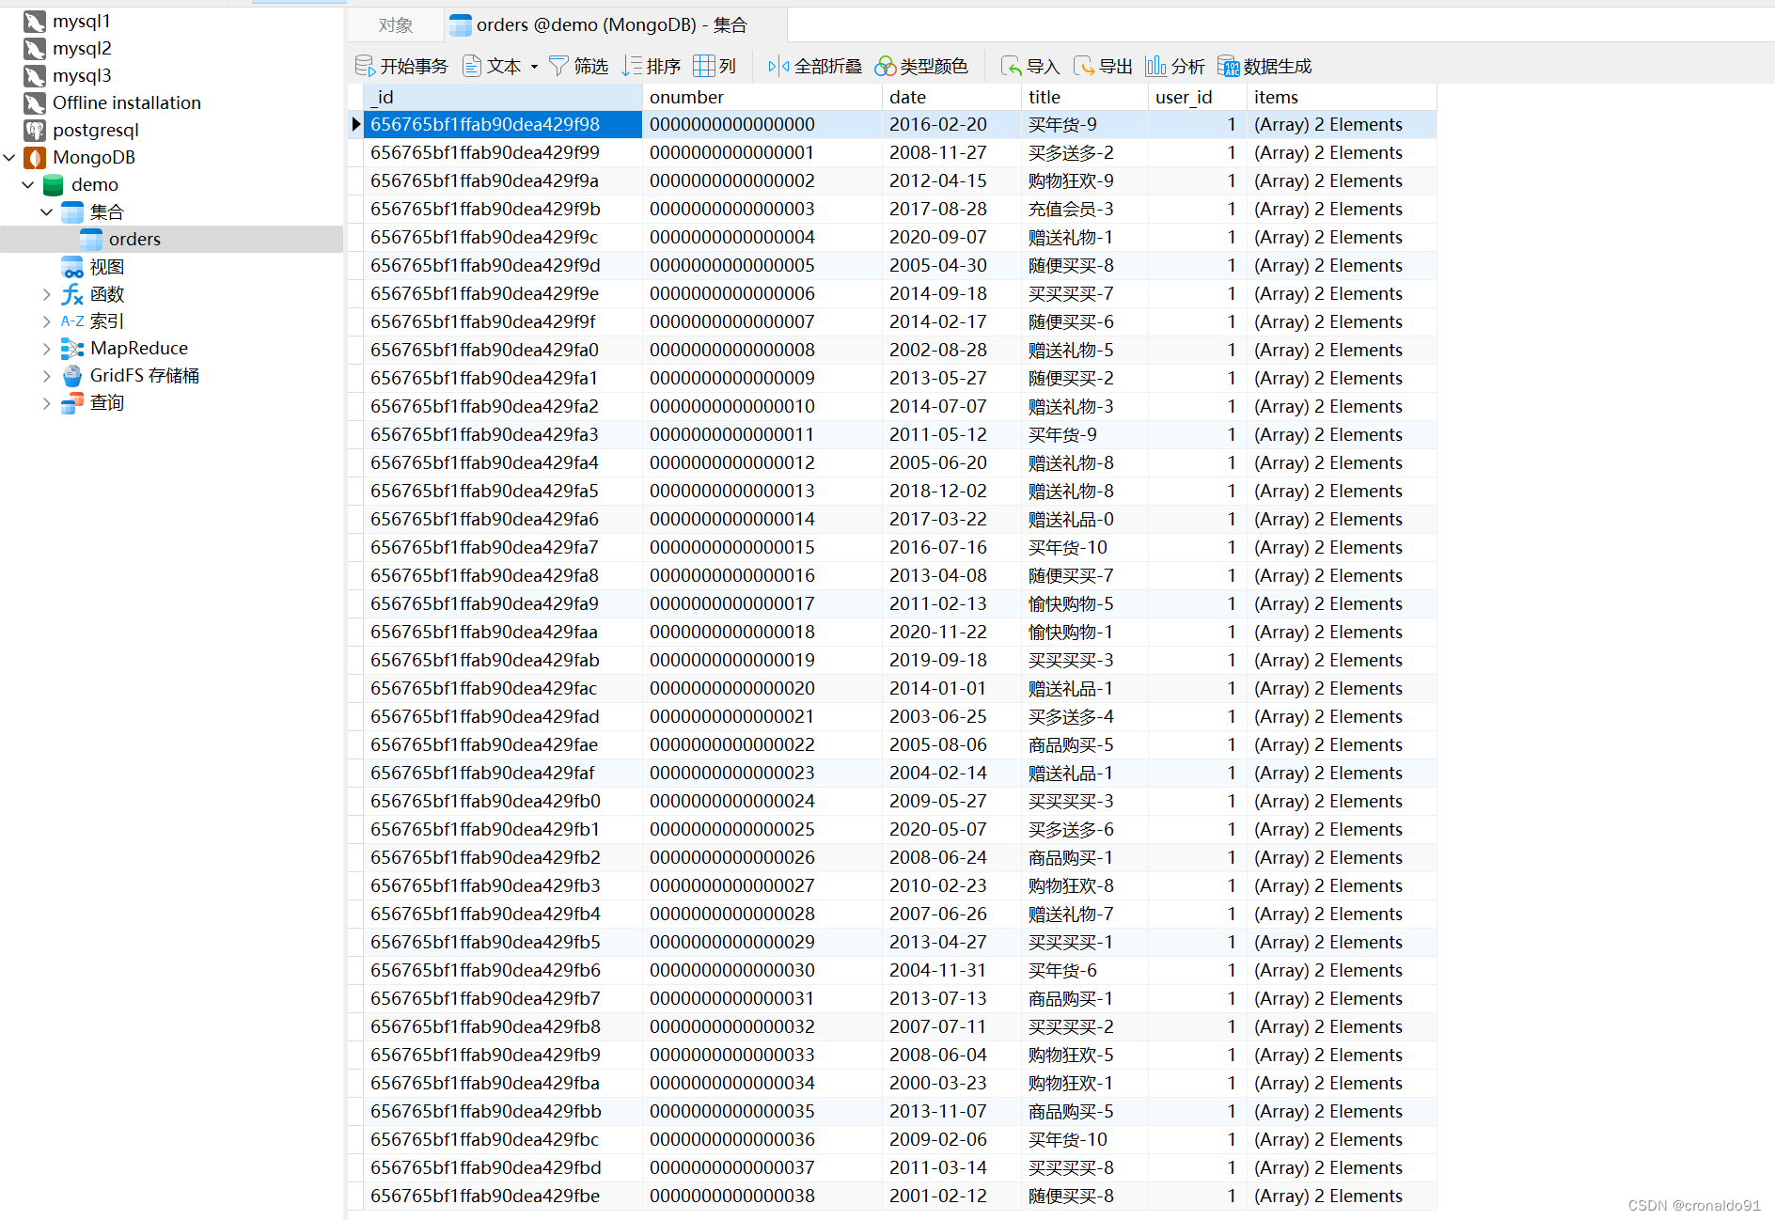Click the _id cell 656765bf1ffab90dea429fab

(x=503, y=660)
